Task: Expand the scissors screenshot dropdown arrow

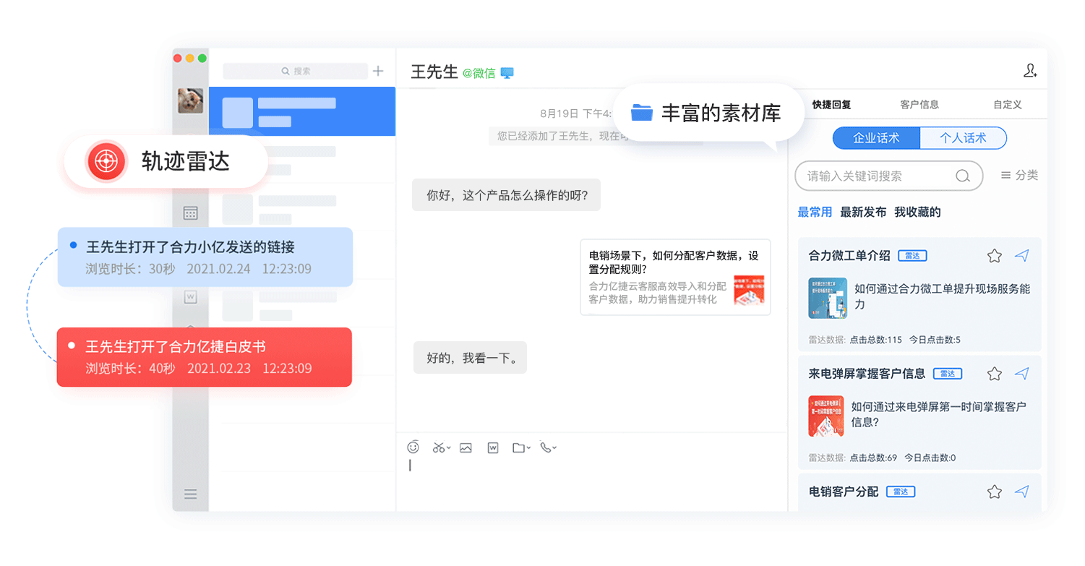Action: tap(448, 448)
